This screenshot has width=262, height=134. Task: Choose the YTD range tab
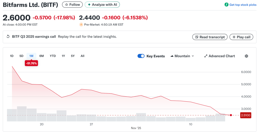point(53,56)
